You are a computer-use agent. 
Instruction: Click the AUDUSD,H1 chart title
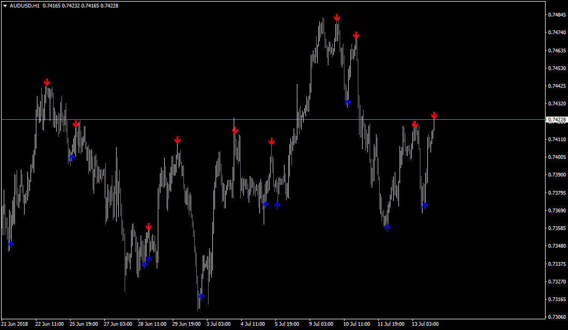[x=25, y=6]
